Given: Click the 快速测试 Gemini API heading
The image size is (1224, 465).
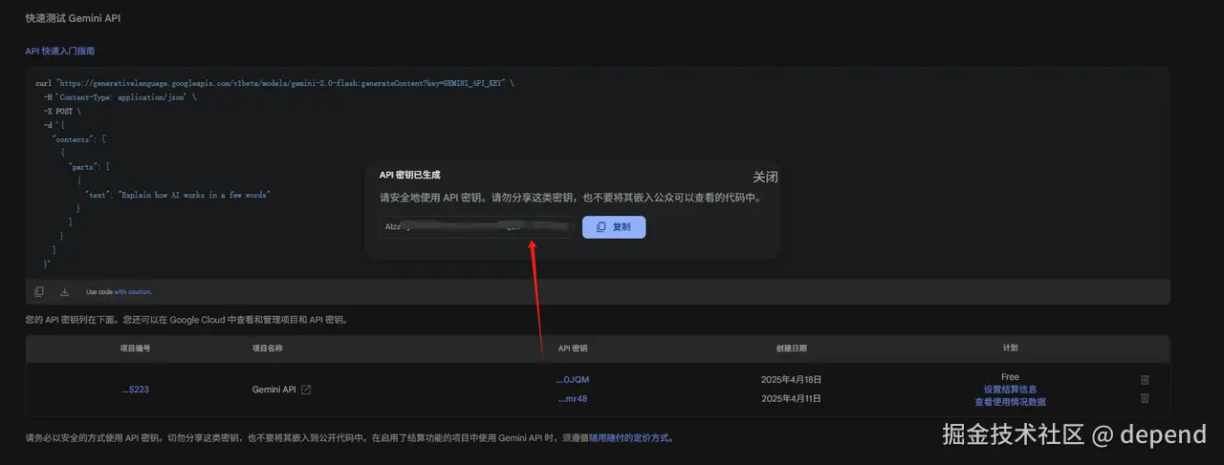Looking at the screenshot, I should tap(73, 18).
